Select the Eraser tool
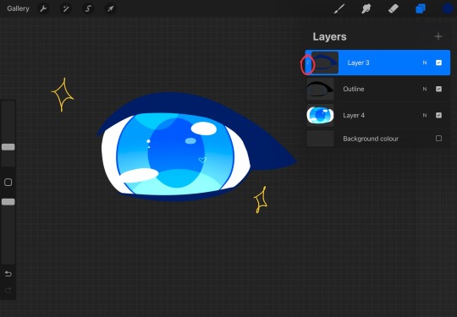 (394, 8)
